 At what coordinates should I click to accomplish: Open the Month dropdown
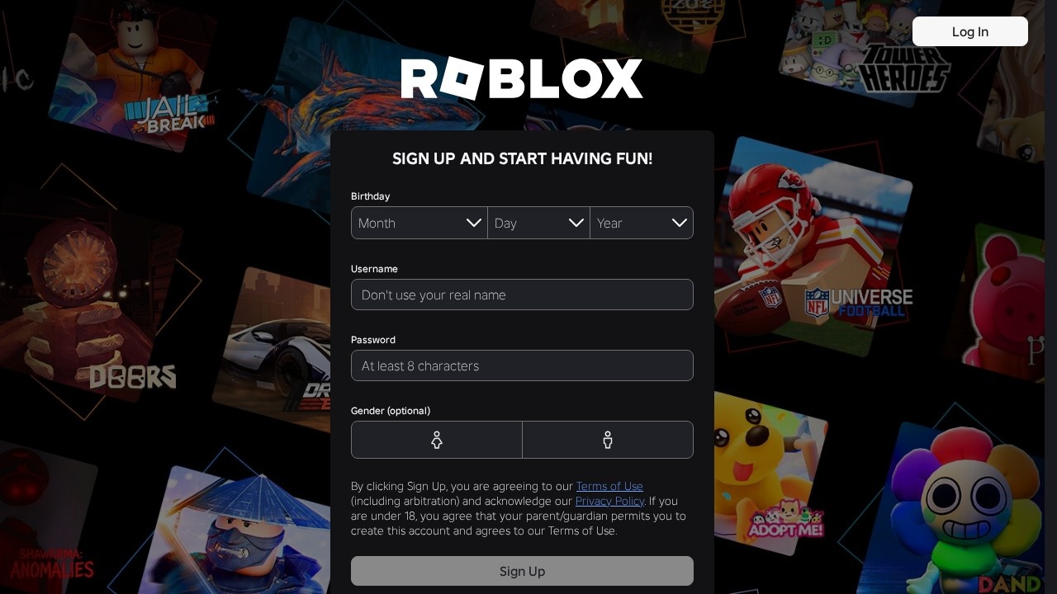tap(419, 223)
